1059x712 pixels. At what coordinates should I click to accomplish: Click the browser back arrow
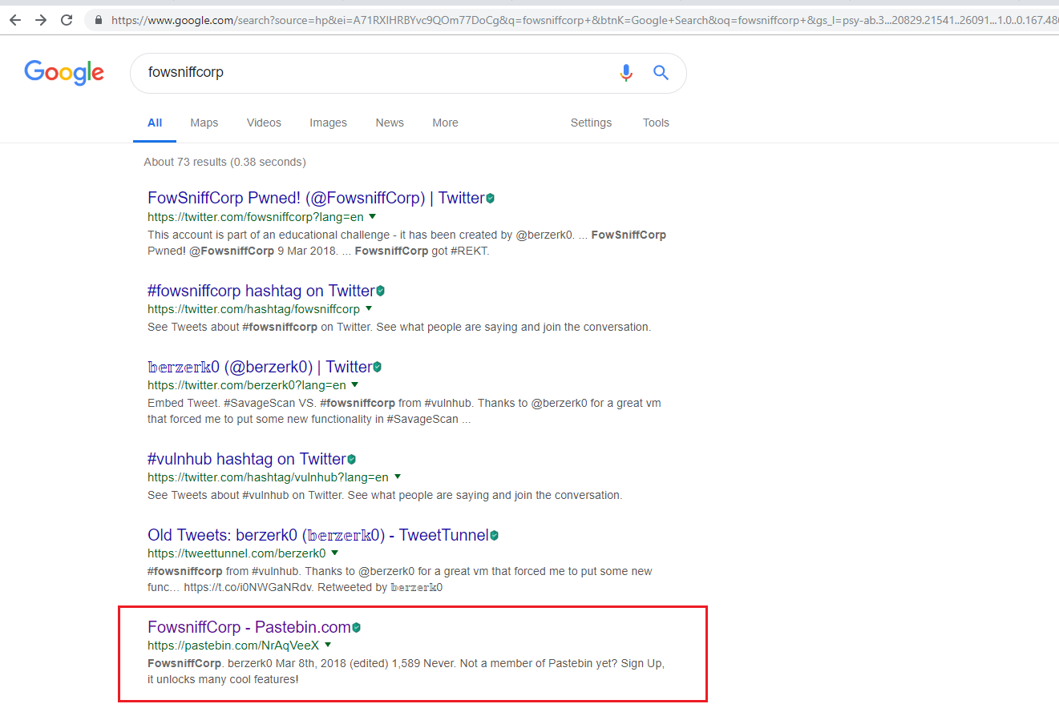(14, 20)
